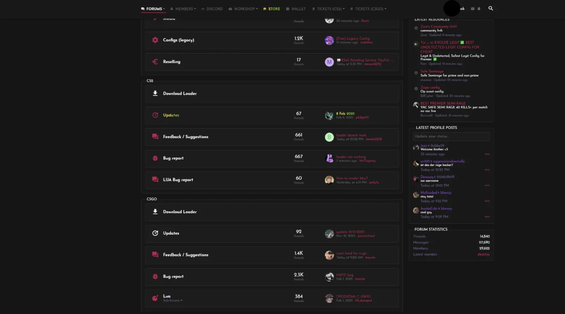Open the Tickets (CS2) dropdown
Image resolution: width=565 pixels, height=314 pixels.
point(328,9)
